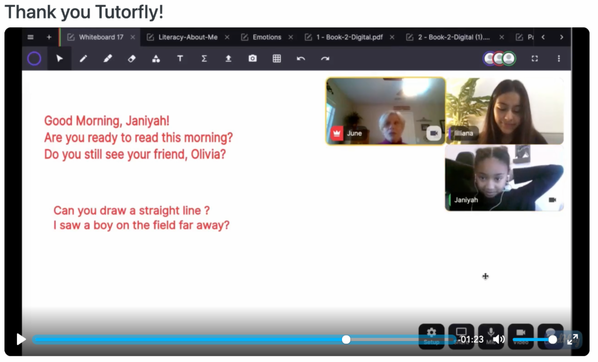Select the pen drawing tool
Screen dimensions: 598x362
83,59
